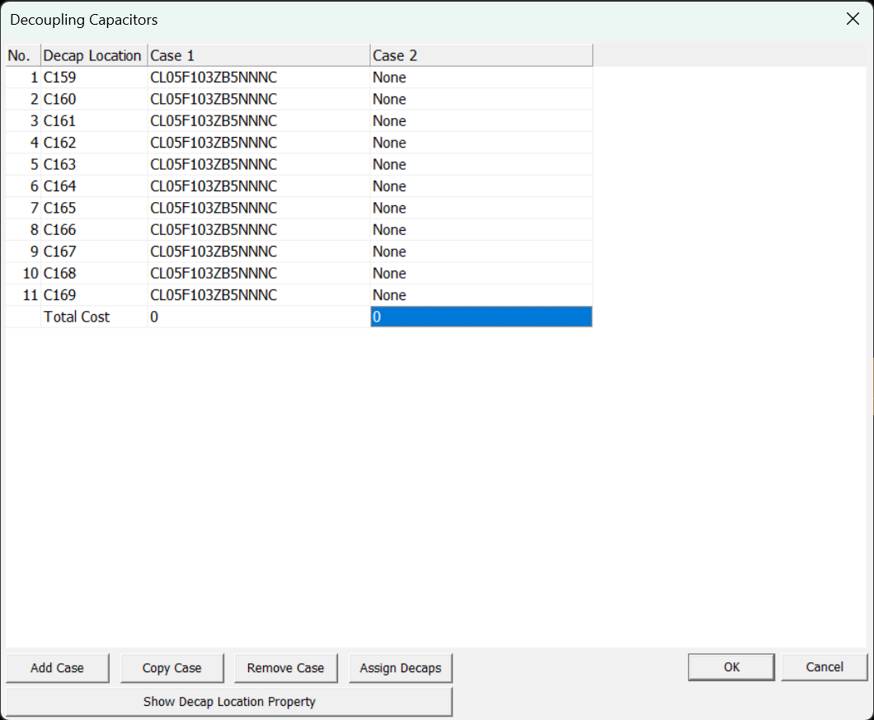
Task: Open Assign Decaps
Action: tap(400, 668)
